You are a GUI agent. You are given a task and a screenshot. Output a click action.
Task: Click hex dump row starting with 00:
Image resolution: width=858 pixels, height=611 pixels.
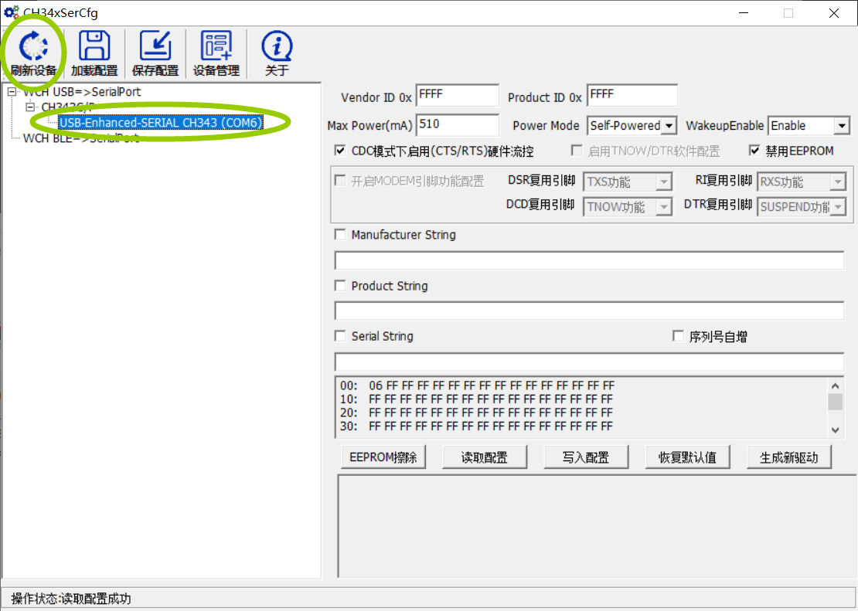[477, 385]
